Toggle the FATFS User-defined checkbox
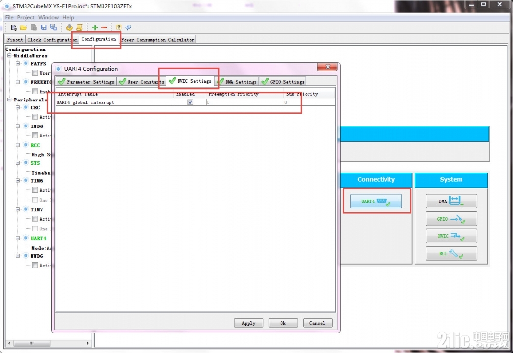Viewport: 513px width, 353px height. [35, 73]
